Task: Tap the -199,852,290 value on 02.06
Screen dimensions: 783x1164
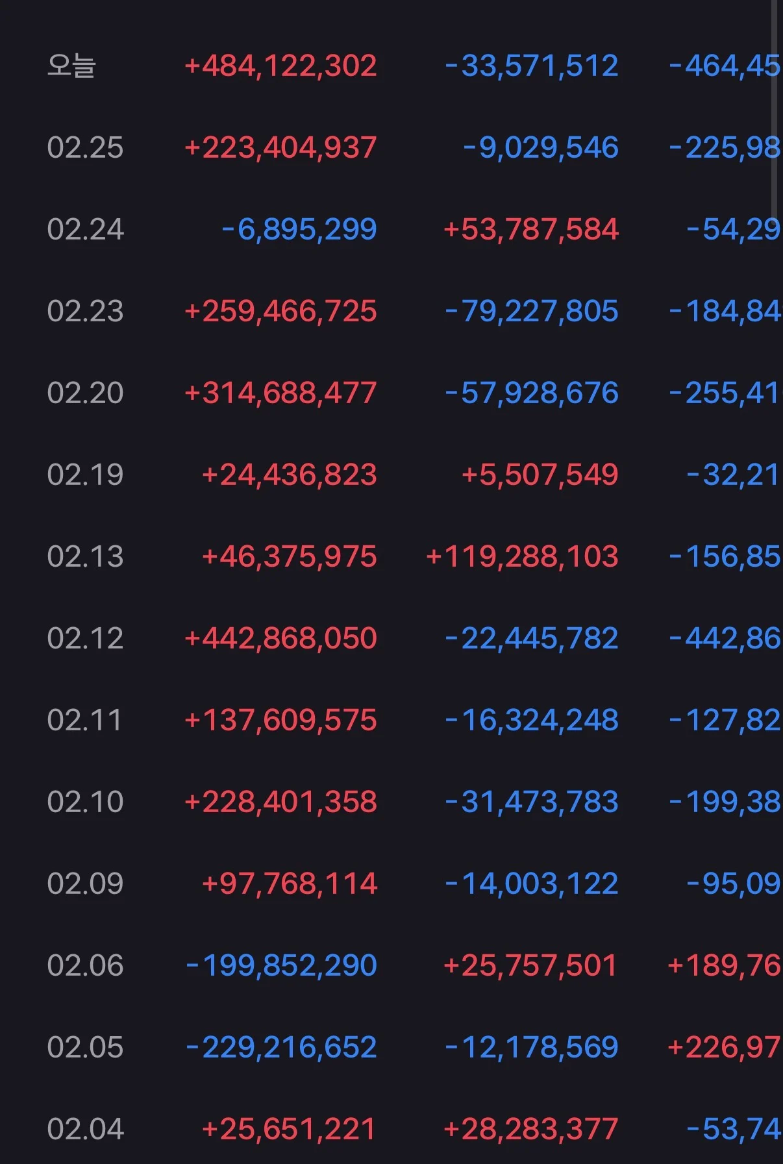Action: (x=281, y=965)
